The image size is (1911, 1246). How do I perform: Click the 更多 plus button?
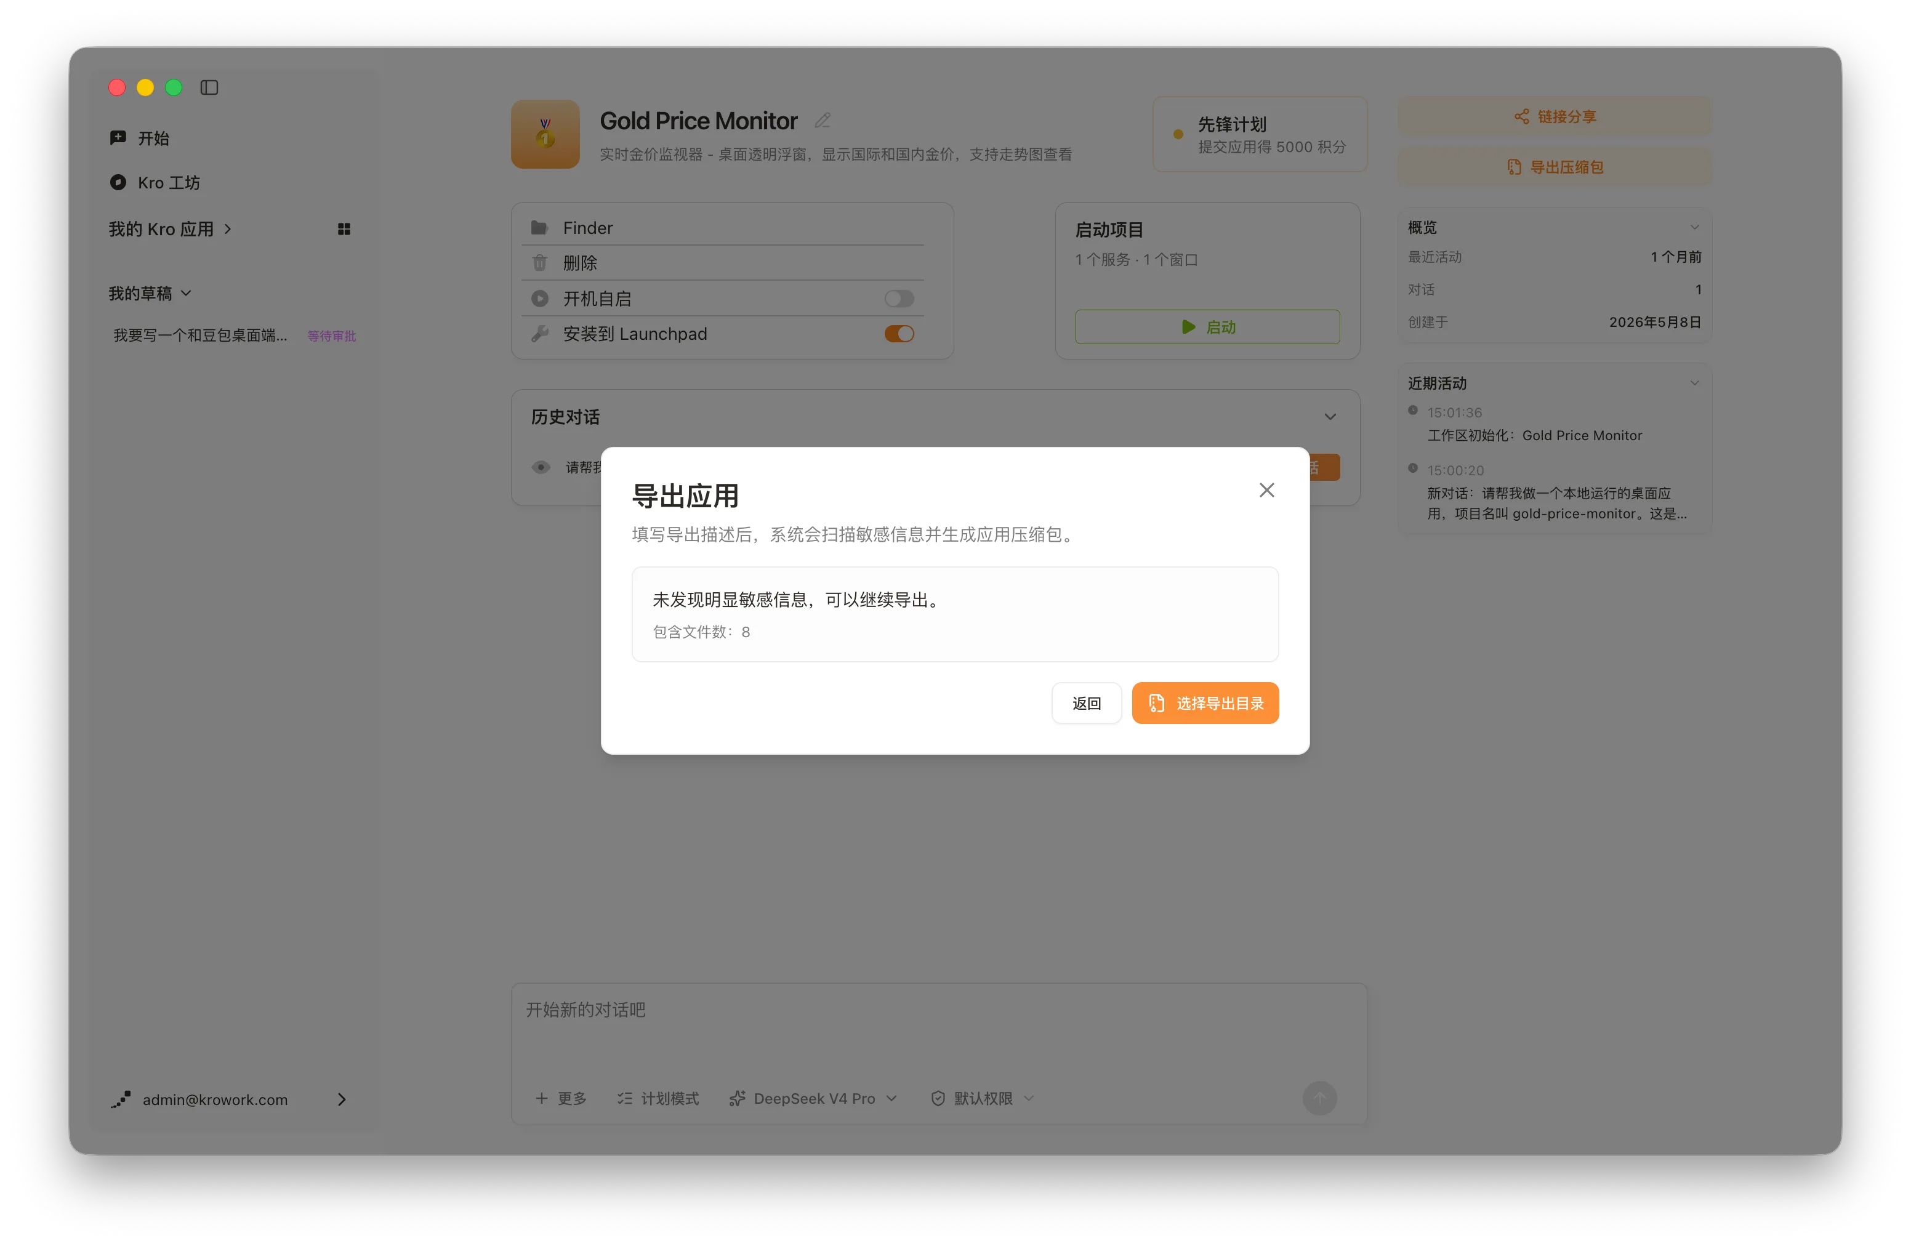coord(560,1098)
